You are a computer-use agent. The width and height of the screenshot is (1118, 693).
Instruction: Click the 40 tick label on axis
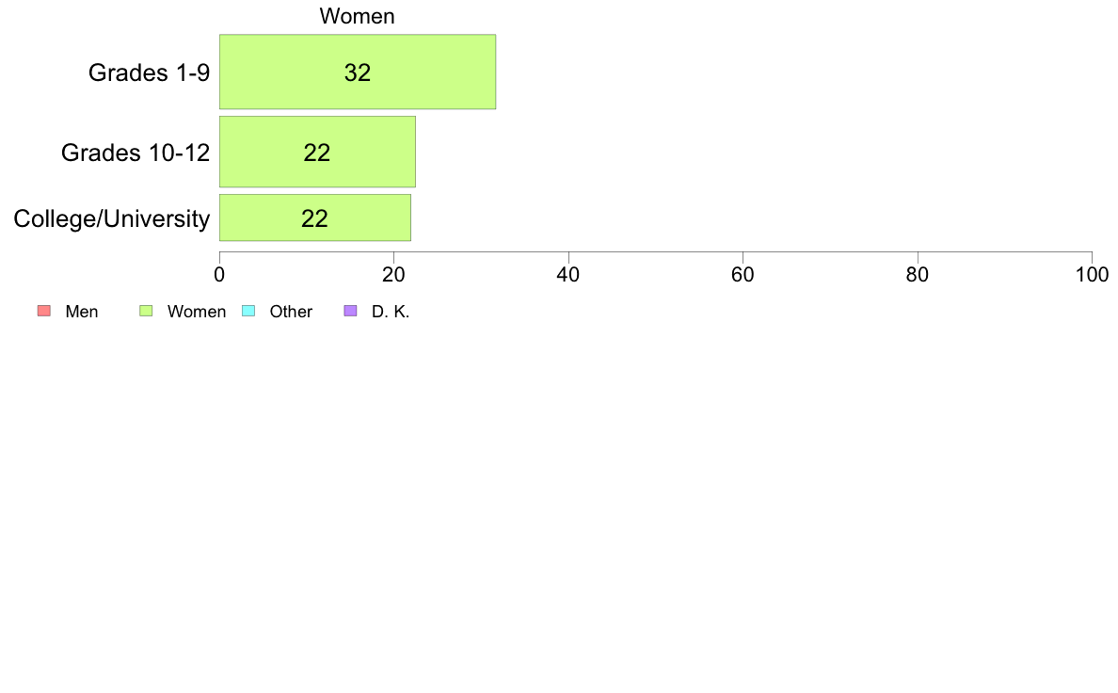pyautogui.click(x=568, y=275)
